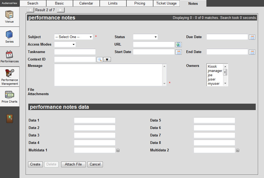
Task: Click the Data 3 input field
Action: coord(95,135)
